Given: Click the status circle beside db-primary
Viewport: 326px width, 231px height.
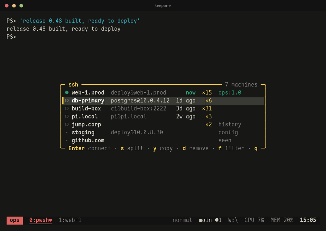Looking at the screenshot, I should coord(67,101).
